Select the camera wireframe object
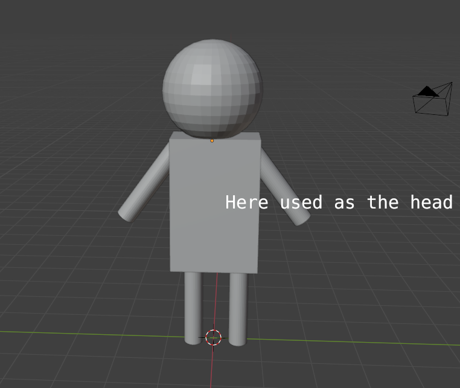The width and height of the screenshot is (460, 388). pos(433,101)
